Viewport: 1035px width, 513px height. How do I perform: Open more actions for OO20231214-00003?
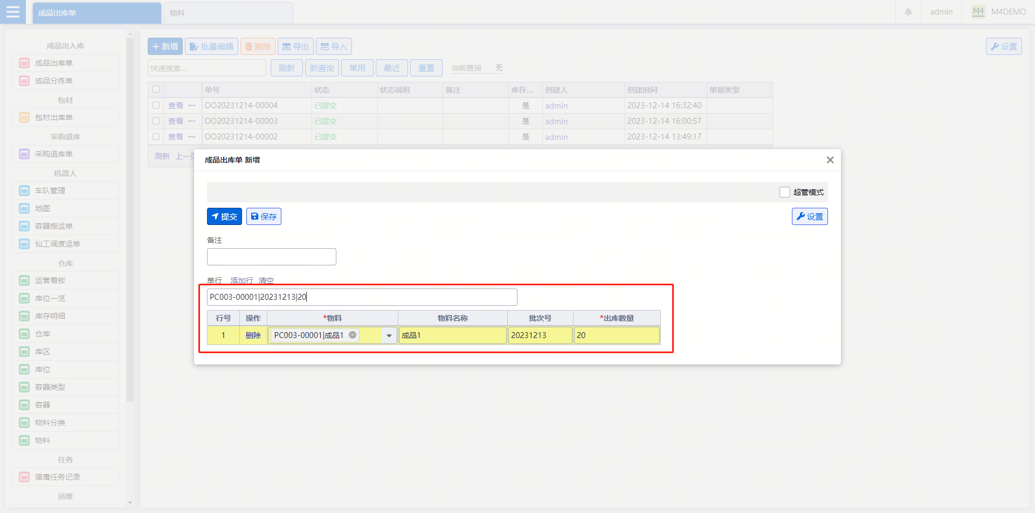coord(192,121)
